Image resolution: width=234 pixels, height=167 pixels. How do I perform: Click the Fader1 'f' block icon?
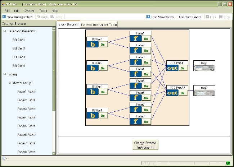tap(136, 38)
